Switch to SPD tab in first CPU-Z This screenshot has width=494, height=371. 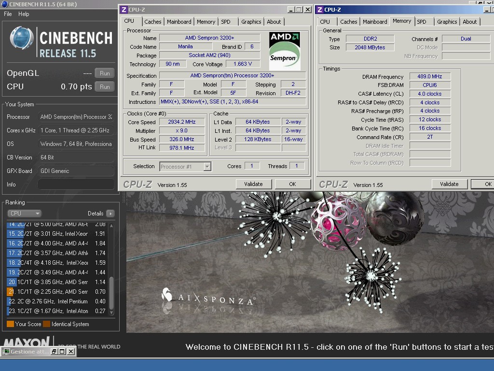pos(226,22)
